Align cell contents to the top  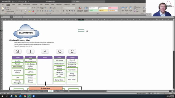click(38, 8)
